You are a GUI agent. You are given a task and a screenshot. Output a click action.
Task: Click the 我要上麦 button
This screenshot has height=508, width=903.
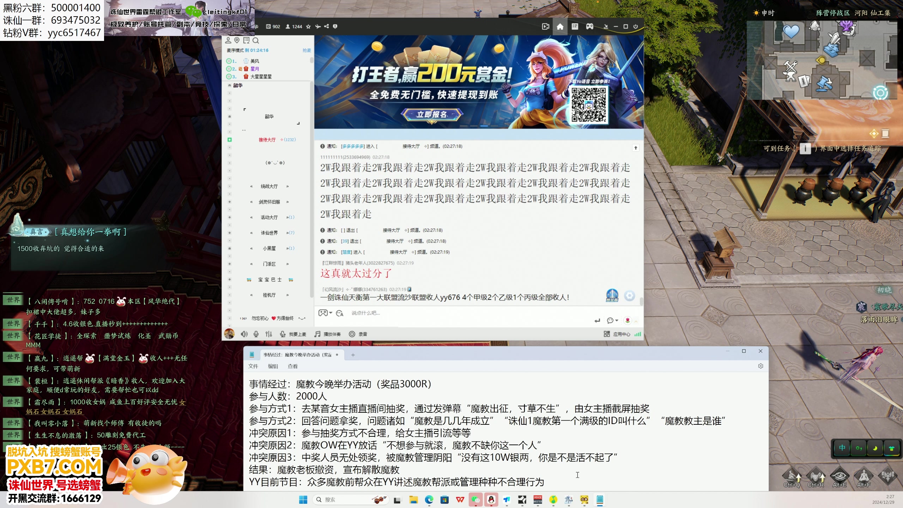click(x=291, y=334)
